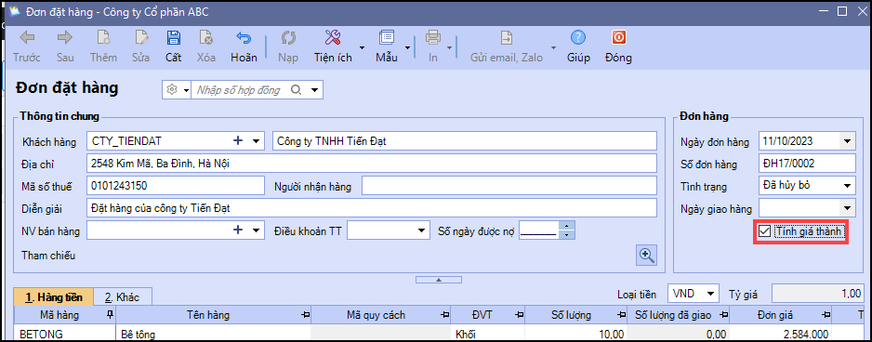Click the Cất save icon
The image size is (872, 342).
click(173, 38)
